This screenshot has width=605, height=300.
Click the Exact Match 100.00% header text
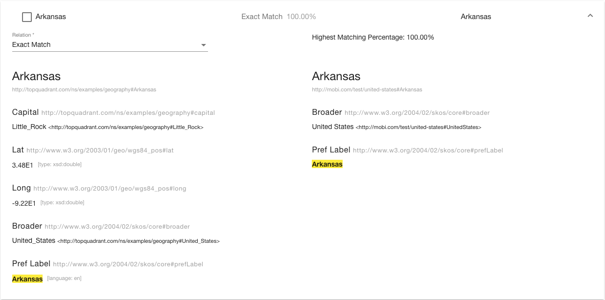click(x=279, y=17)
